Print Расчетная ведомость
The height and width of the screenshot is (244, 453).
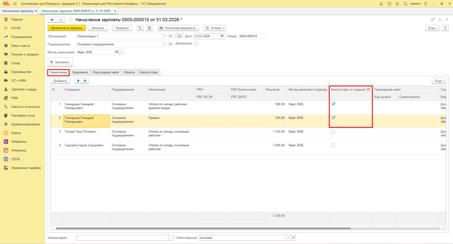(x=178, y=28)
